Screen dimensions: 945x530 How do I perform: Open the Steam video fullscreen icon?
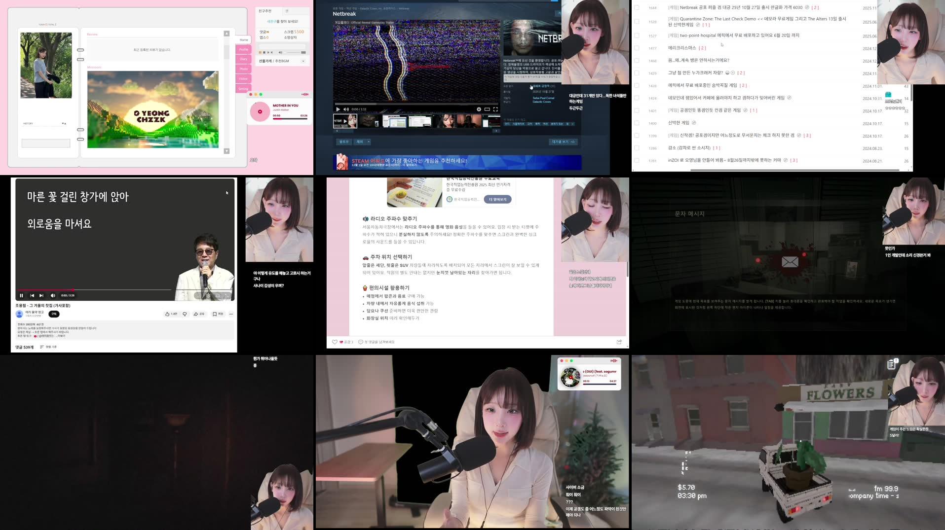pos(495,109)
